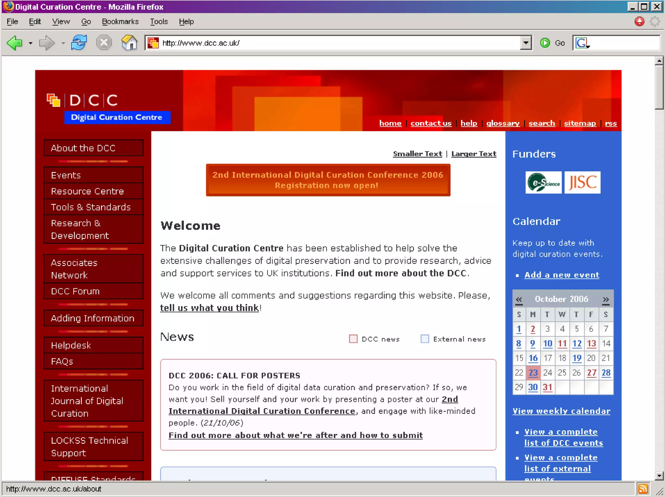
Task: Click the Stop loading icon
Action: [104, 43]
